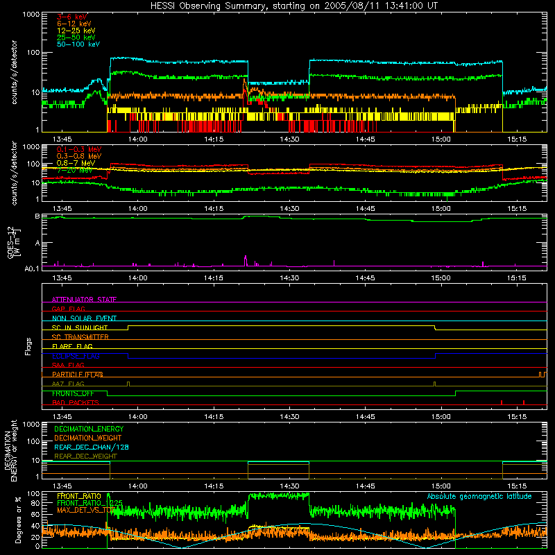The height and width of the screenshot is (555, 555).
Task: Select the 3-6 keV legend label
Action: point(72,17)
